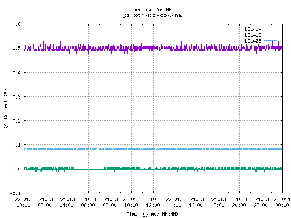Click the chart title 'Currents for MEX'
The image size is (291, 218).
(x=152, y=10)
